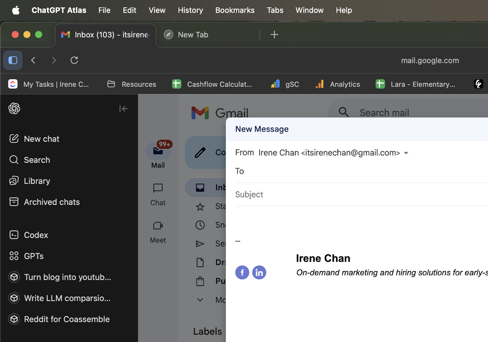Start a New chat
The height and width of the screenshot is (342, 488).
tap(34, 139)
